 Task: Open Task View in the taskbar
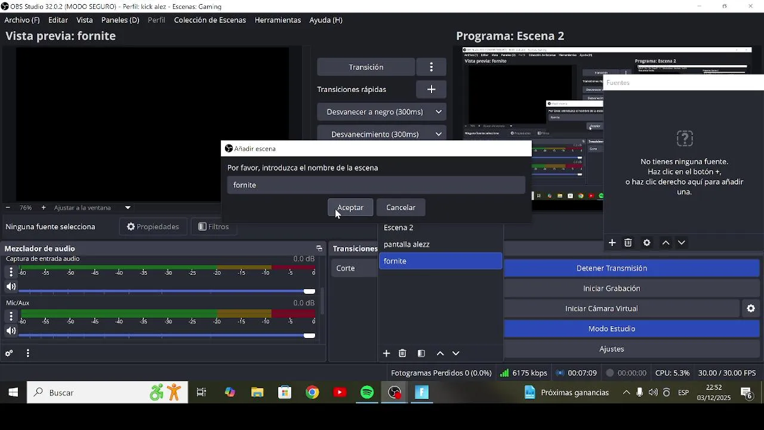coord(202,392)
